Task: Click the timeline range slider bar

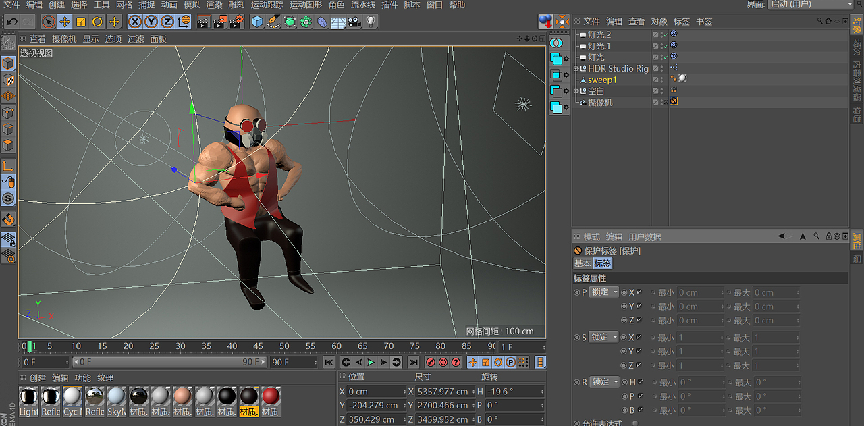Action: 169,363
